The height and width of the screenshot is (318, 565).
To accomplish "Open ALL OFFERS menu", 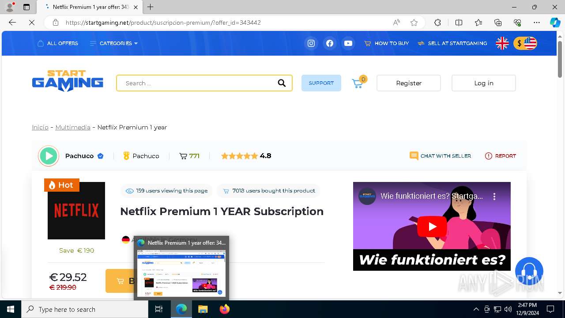I will (58, 43).
